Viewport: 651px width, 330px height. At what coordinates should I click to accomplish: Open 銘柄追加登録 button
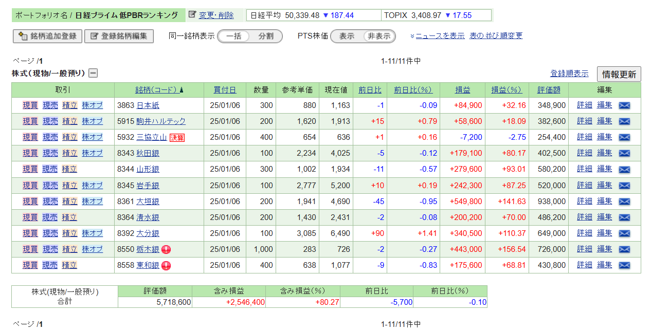[47, 36]
